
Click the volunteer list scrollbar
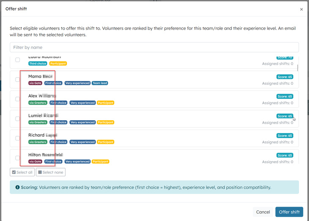(298, 67)
